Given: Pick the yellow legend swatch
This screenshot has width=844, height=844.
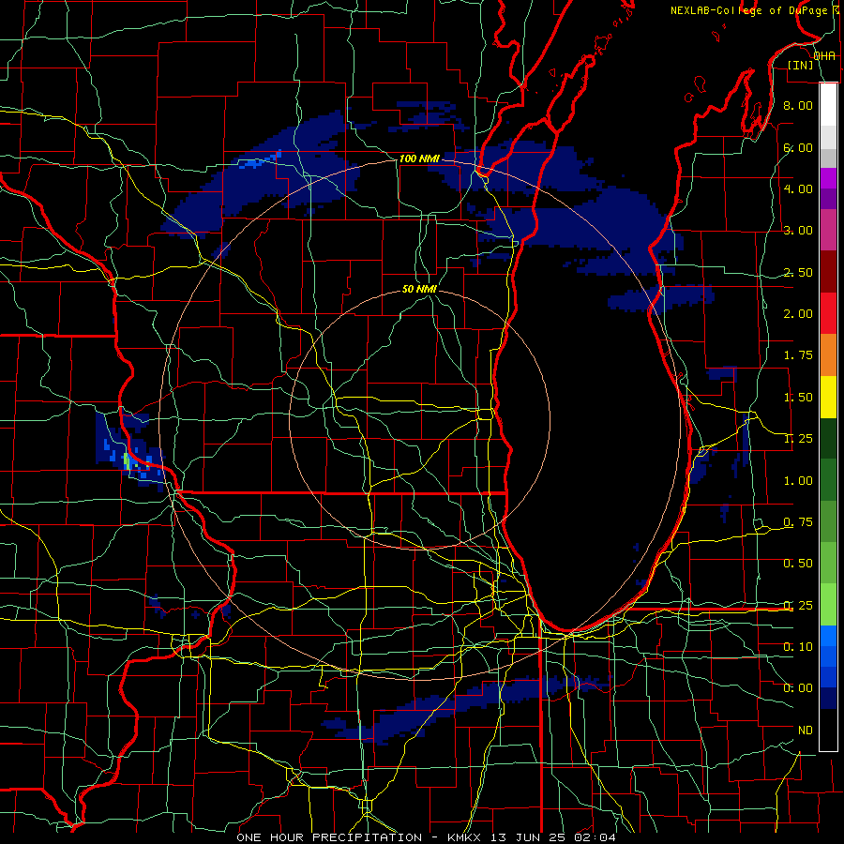Looking at the screenshot, I should coord(828,398).
